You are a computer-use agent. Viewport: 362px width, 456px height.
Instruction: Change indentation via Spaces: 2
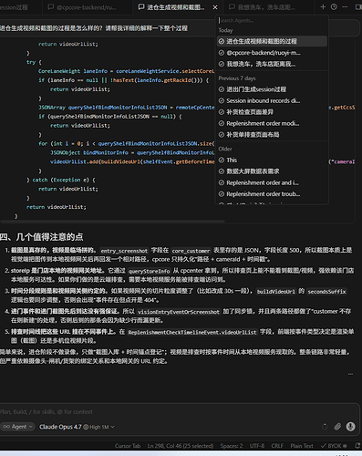click(232, 446)
